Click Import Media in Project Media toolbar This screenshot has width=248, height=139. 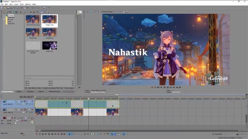pyautogui.click(x=4, y=12)
